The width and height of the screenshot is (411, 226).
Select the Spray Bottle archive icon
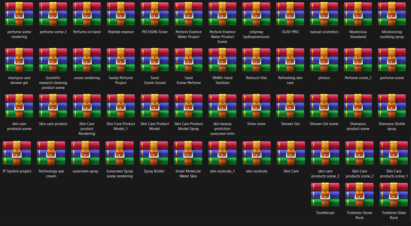(x=154, y=153)
